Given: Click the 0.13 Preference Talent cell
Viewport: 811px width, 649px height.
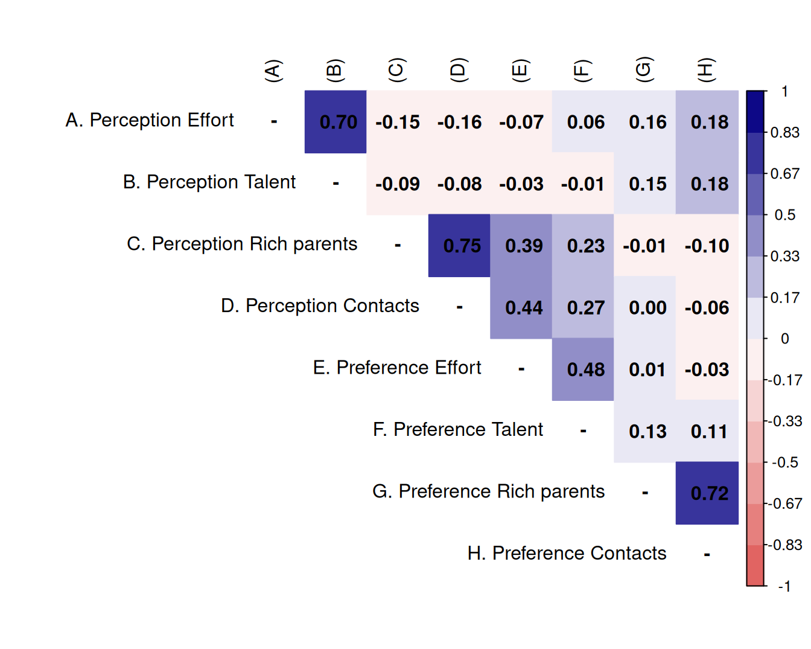Looking at the screenshot, I should point(645,431).
